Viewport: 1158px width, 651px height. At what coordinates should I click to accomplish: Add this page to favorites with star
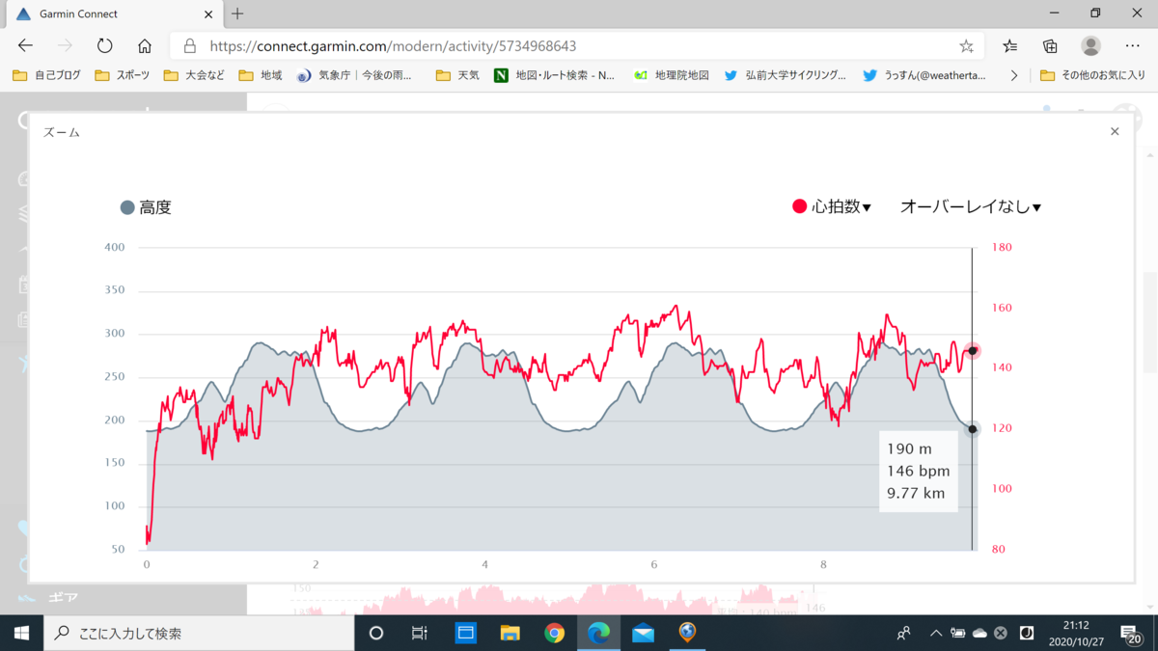[966, 45]
